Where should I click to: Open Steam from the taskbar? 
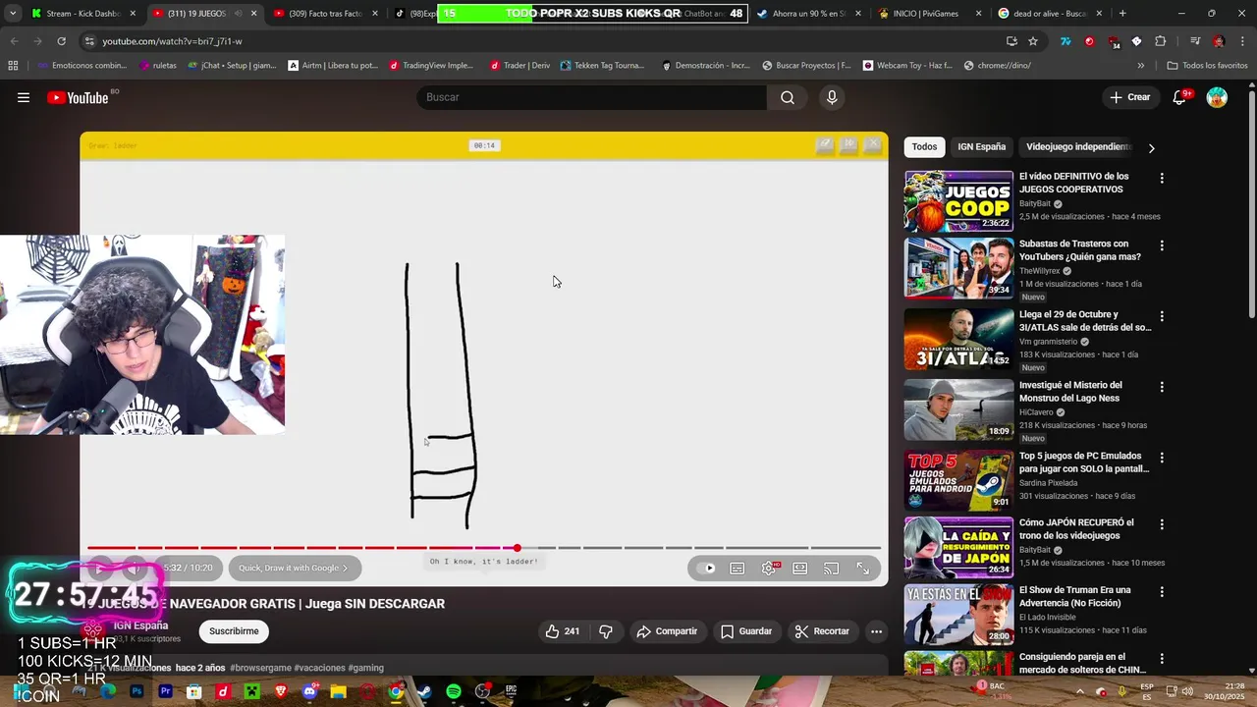pos(424,692)
